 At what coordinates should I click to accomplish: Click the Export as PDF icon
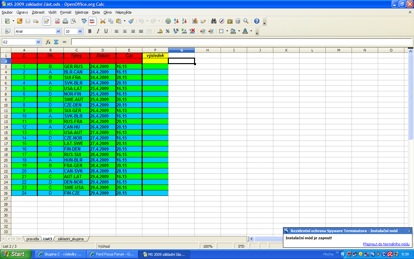tap(57, 21)
